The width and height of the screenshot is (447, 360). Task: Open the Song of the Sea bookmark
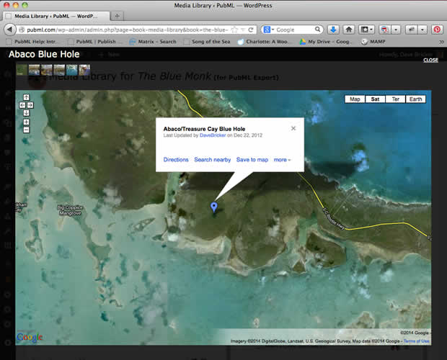click(x=209, y=42)
